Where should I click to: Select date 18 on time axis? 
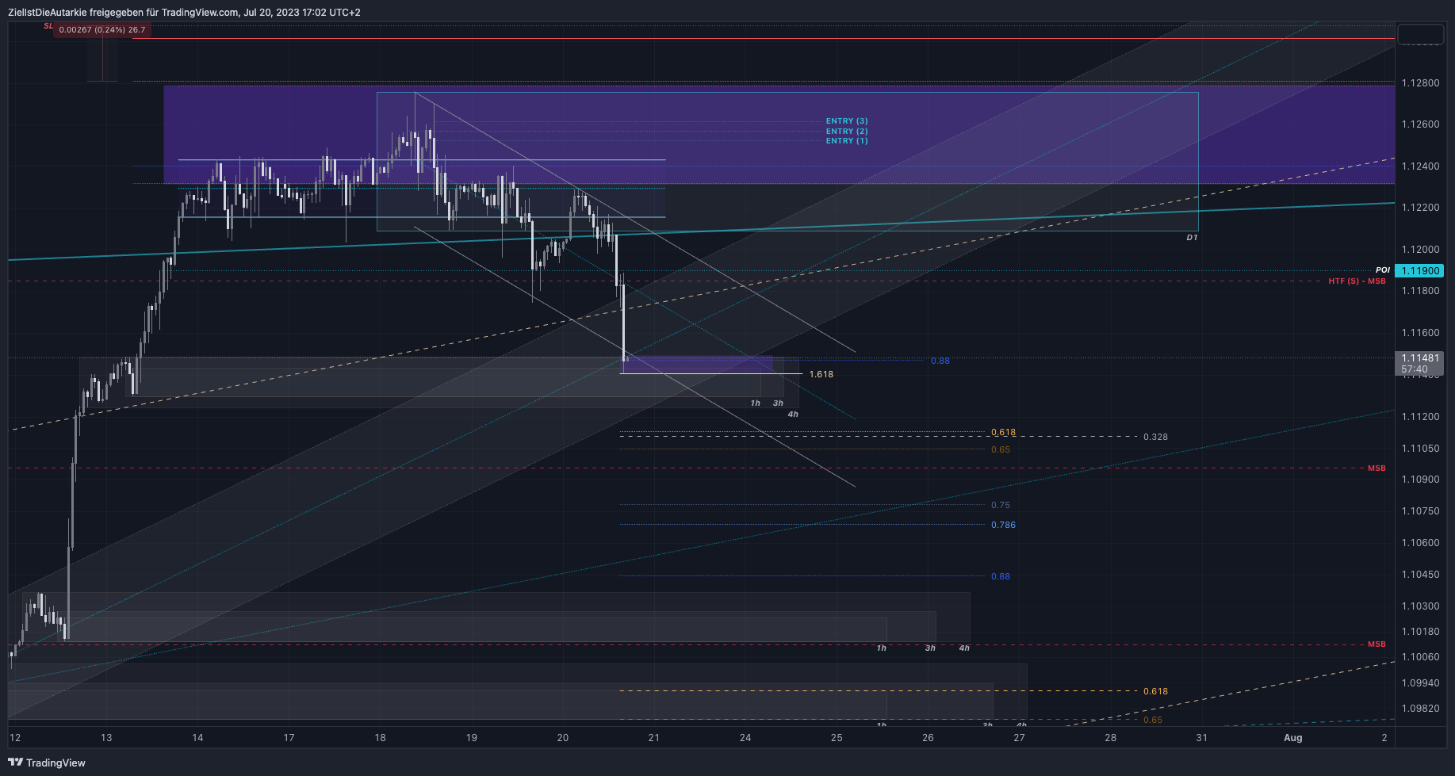pyautogui.click(x=380, y=738)
